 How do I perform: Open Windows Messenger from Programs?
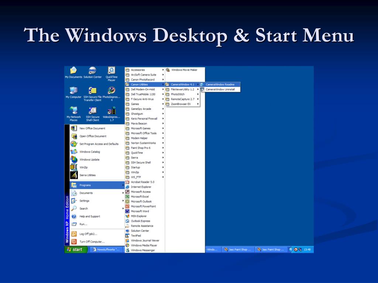tap(145, 250)
